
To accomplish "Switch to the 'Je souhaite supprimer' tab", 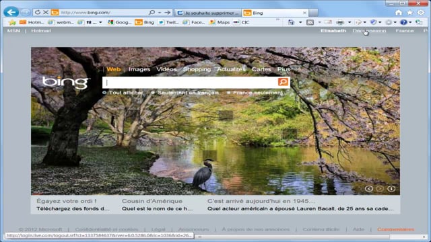I will [x=208, y=13].
